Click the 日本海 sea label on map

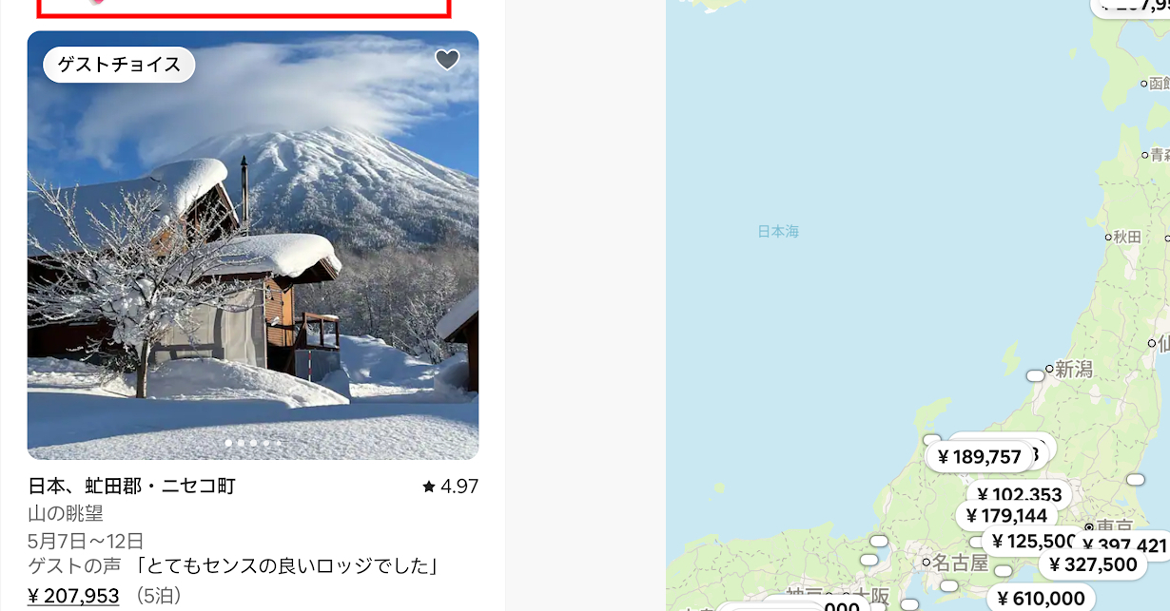pos(778,231)
